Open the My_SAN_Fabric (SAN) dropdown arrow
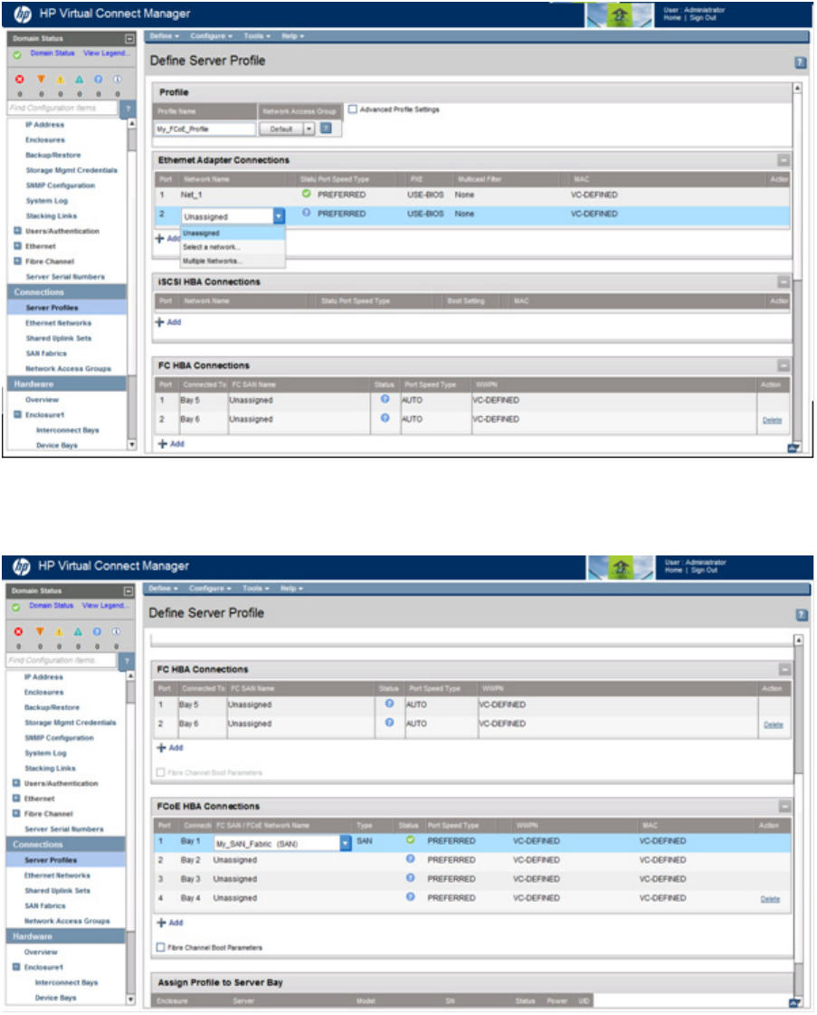Image resolution: width=817 pixels, height=1015 pixels. point(345,843)
